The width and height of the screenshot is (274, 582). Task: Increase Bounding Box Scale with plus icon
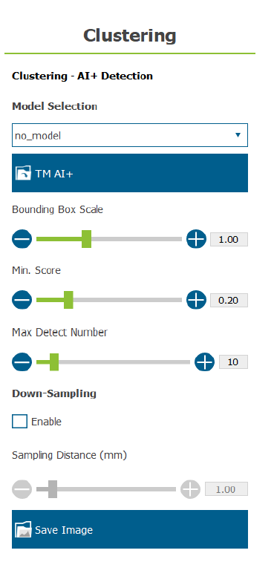click(x=196, y=239)
